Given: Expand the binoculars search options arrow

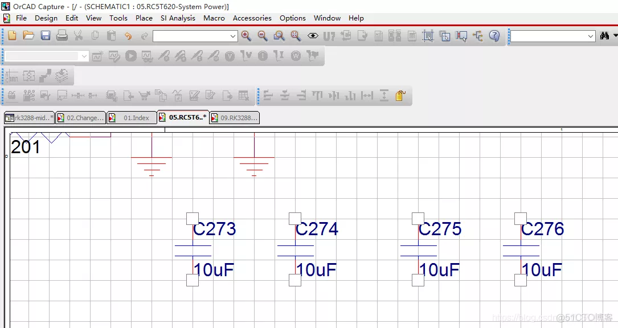Looking at the screenshot, I should [615, 36].
